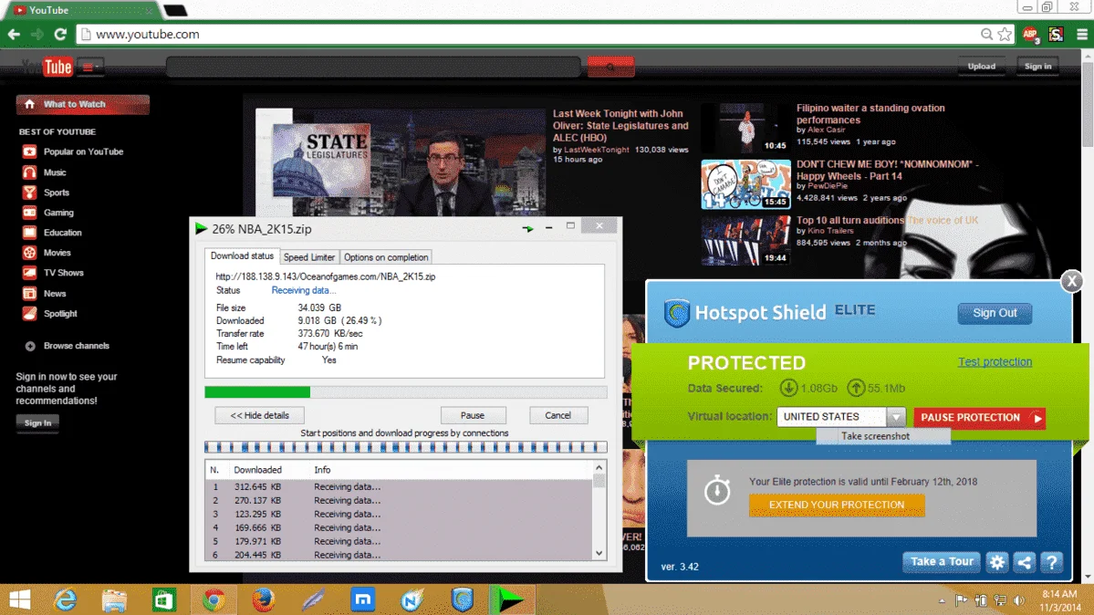Click connection list scroll down arrow
Image resolution: width=1094 pixels, height=615 pixels.
pyautogui.click(x=599, y=554)
